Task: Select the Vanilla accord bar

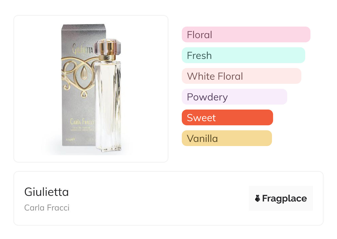Action: (x=227, y=138)
